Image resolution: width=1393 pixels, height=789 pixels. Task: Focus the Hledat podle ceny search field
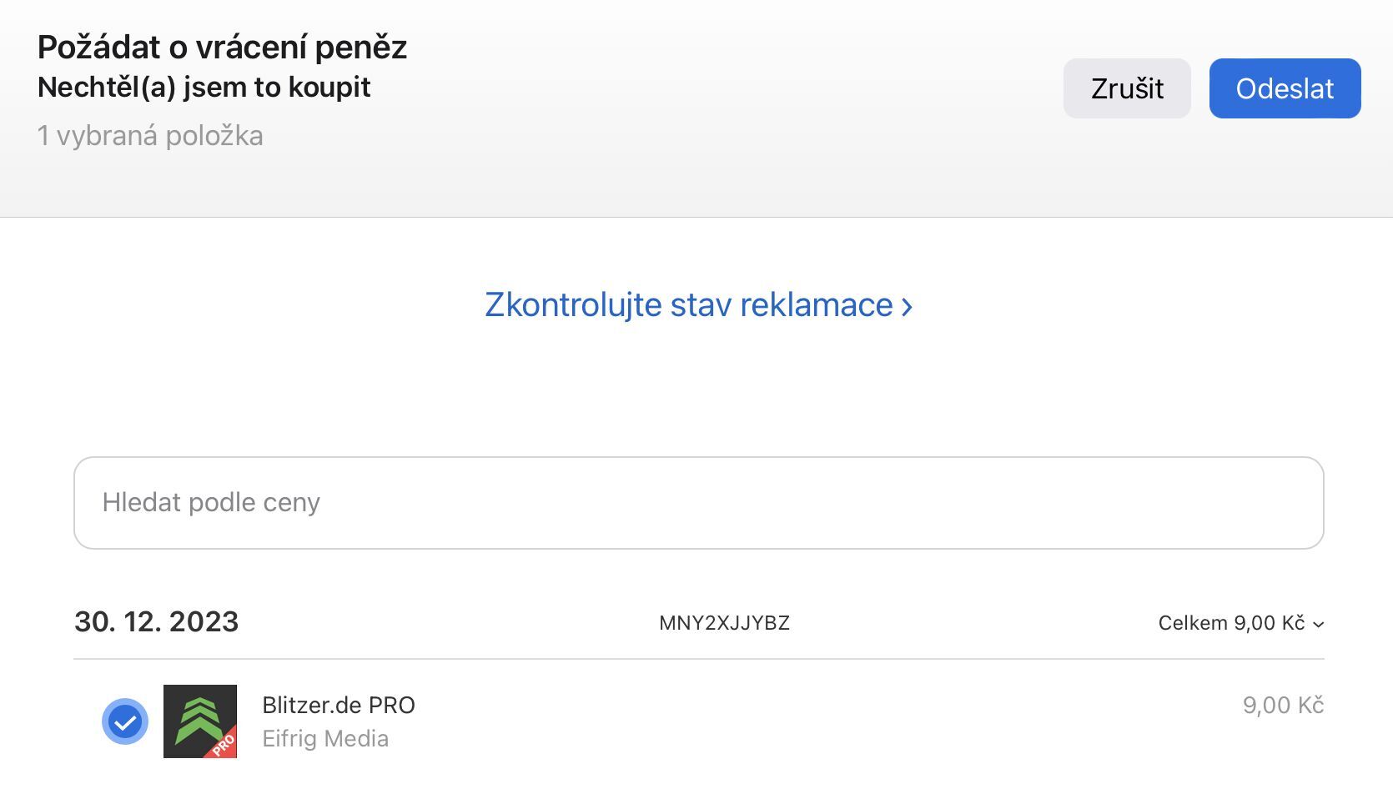[x=699, y=503]
